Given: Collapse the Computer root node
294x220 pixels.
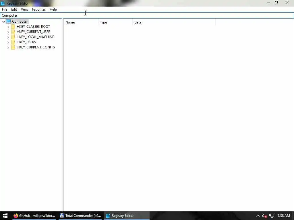Looking at the screenshot, I should pyautogui.click(x=3, y=21).
